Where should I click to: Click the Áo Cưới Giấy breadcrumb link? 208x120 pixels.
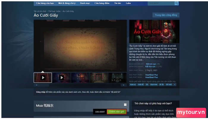click(x=68, y=11)
